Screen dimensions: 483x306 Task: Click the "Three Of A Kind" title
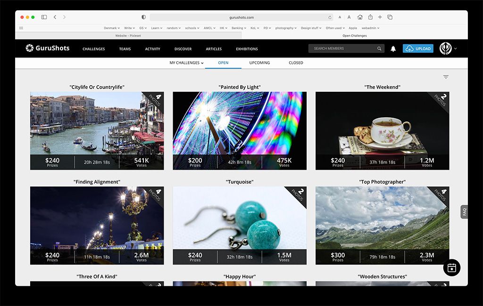point(97,276)
